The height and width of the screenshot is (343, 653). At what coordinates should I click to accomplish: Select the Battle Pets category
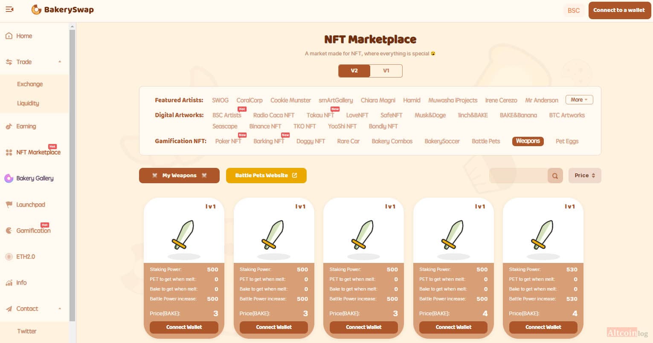(486, 141)
